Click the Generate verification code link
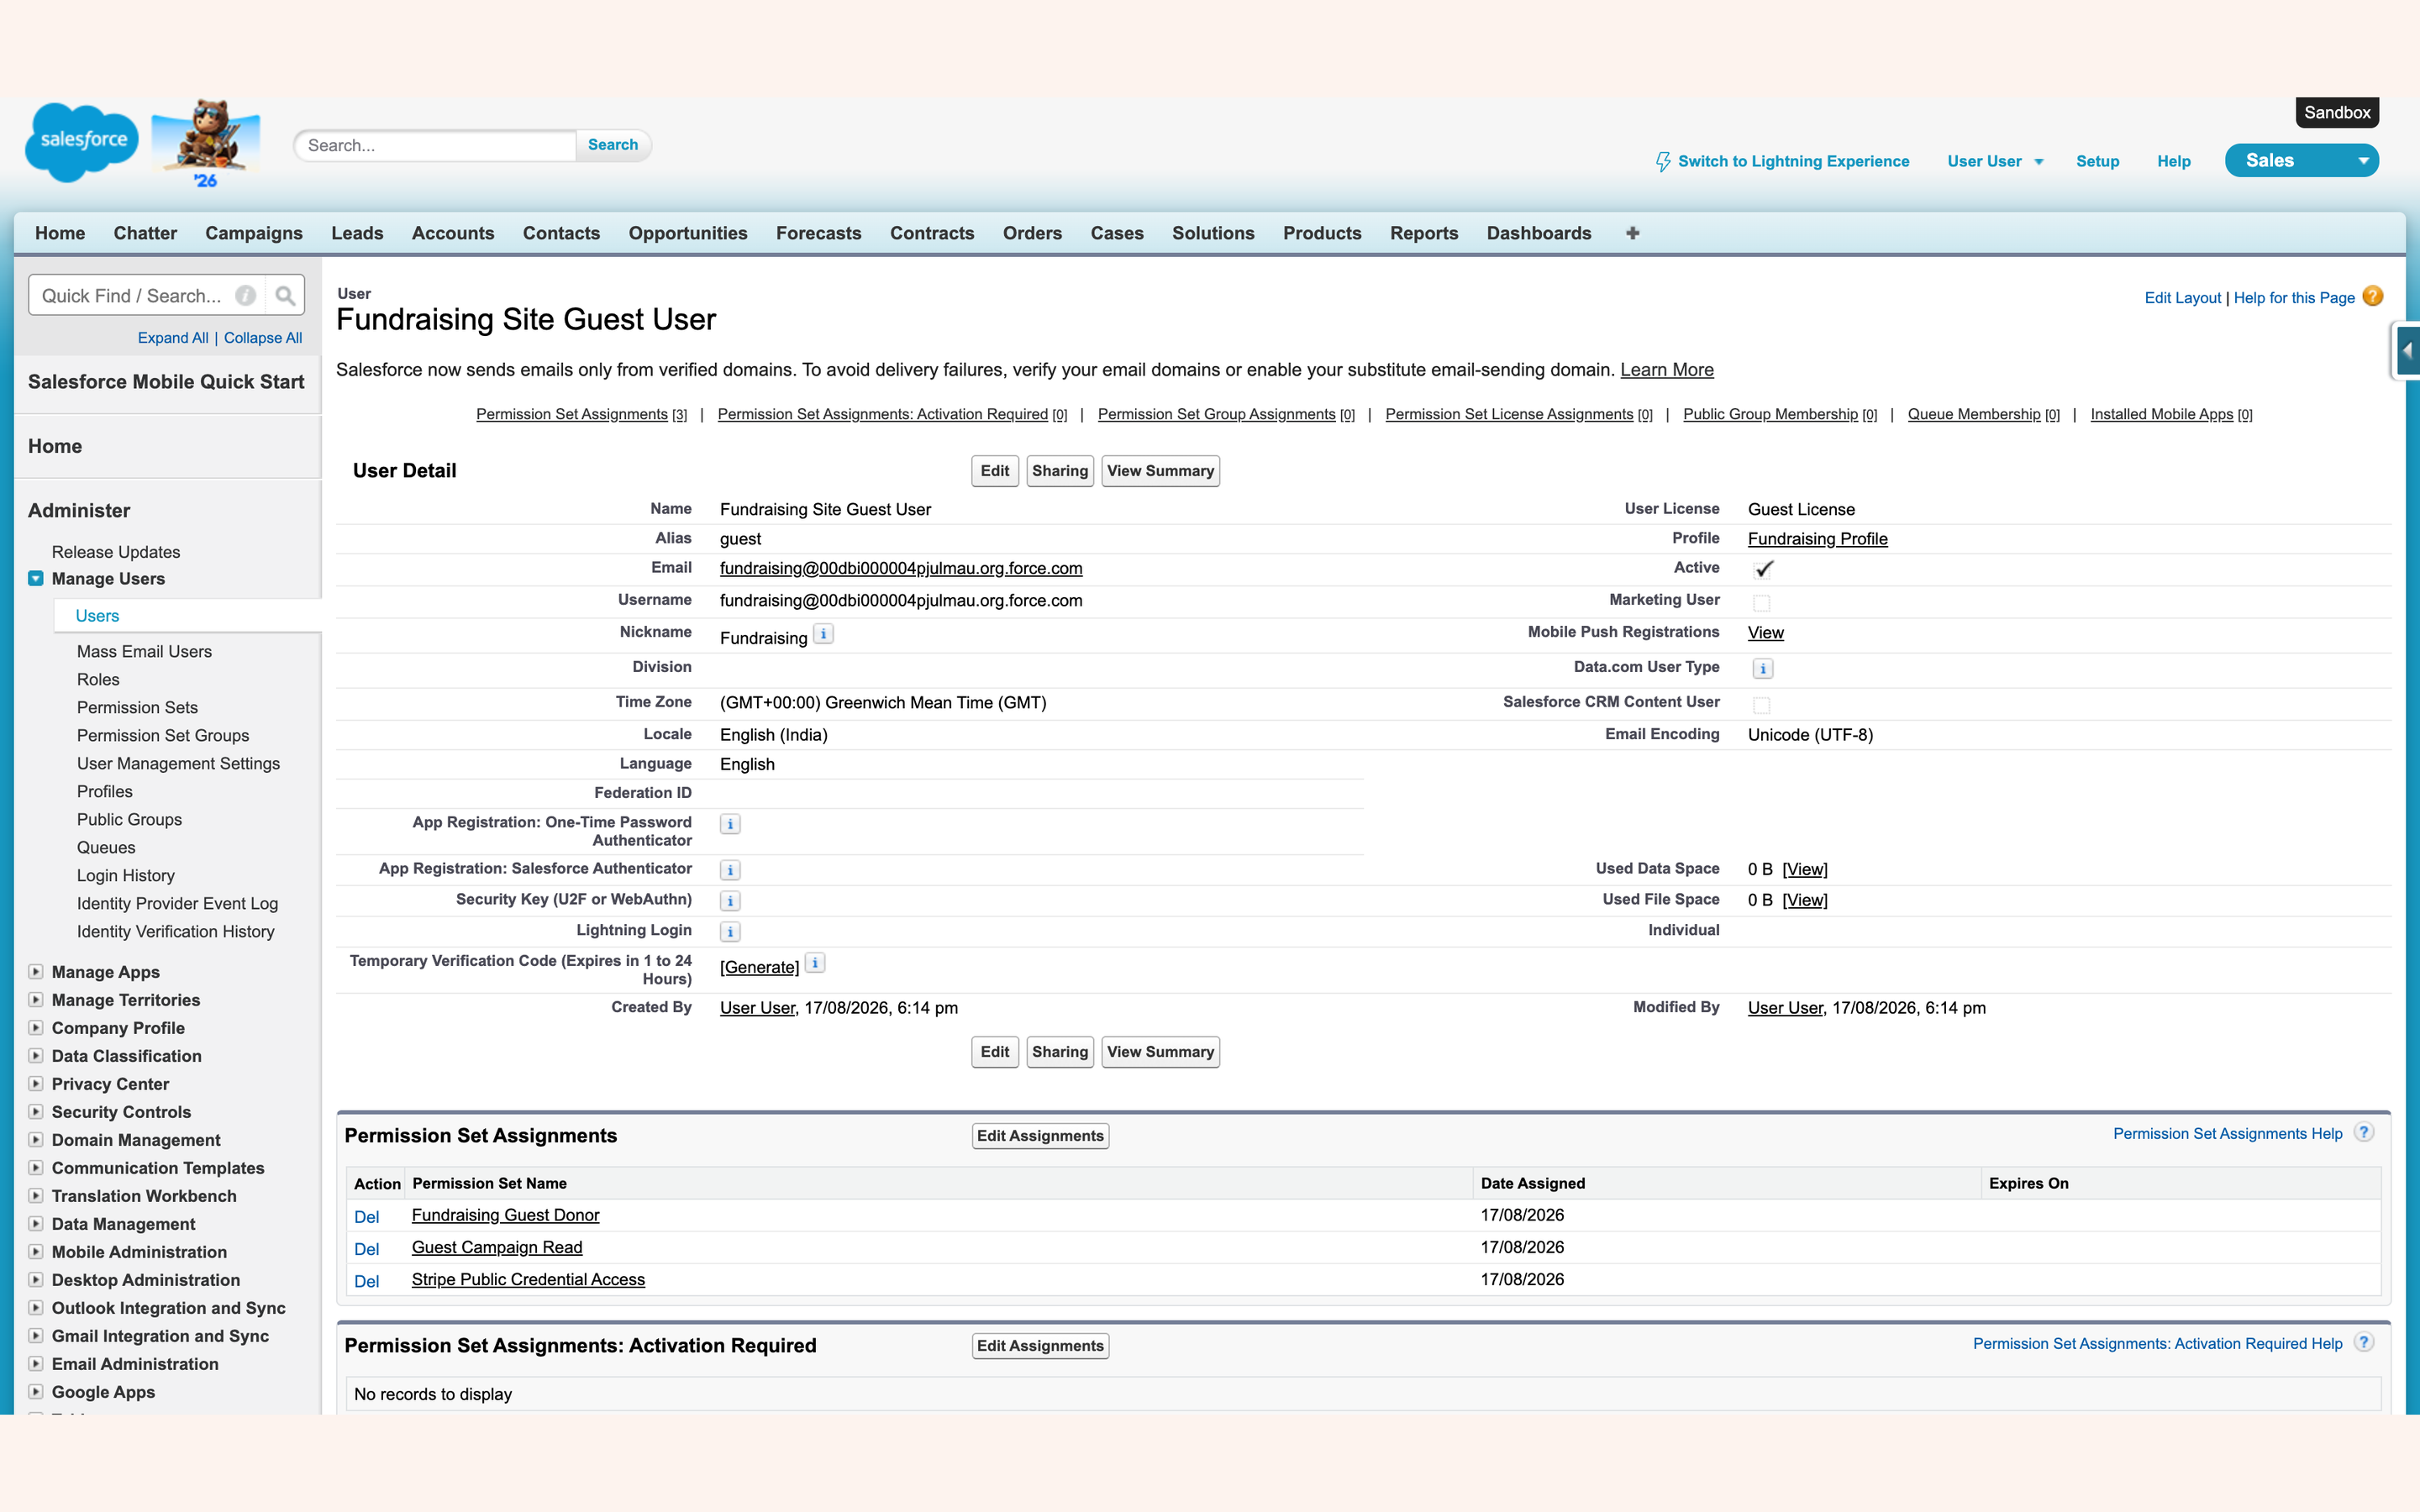This screenshot has width=2420, height=1512. tap(759, 967)
